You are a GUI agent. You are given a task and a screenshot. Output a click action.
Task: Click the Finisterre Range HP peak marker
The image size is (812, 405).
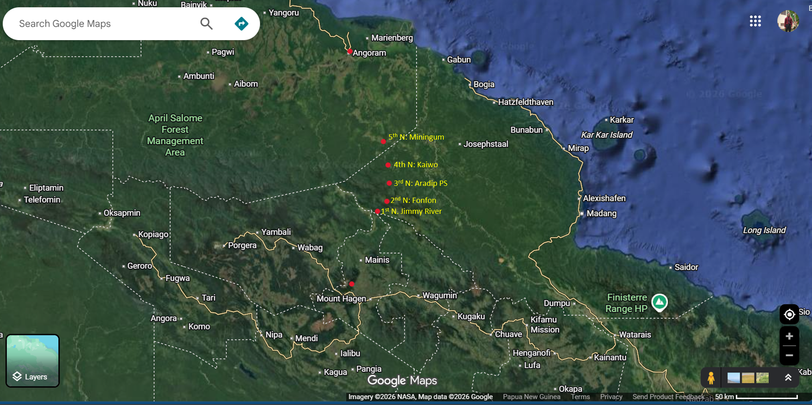pyautogui.click(x=659, y=302)
